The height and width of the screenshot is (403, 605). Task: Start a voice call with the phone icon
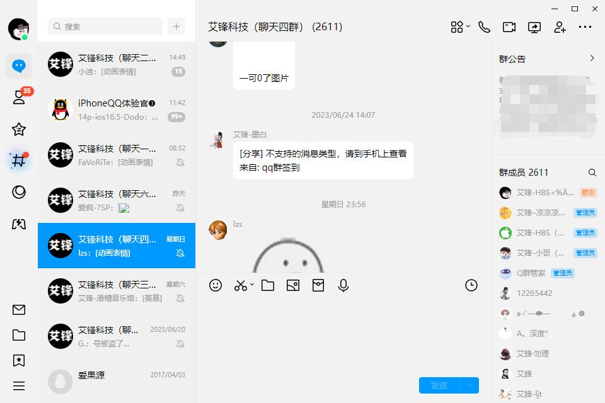(x=484, y=27)
